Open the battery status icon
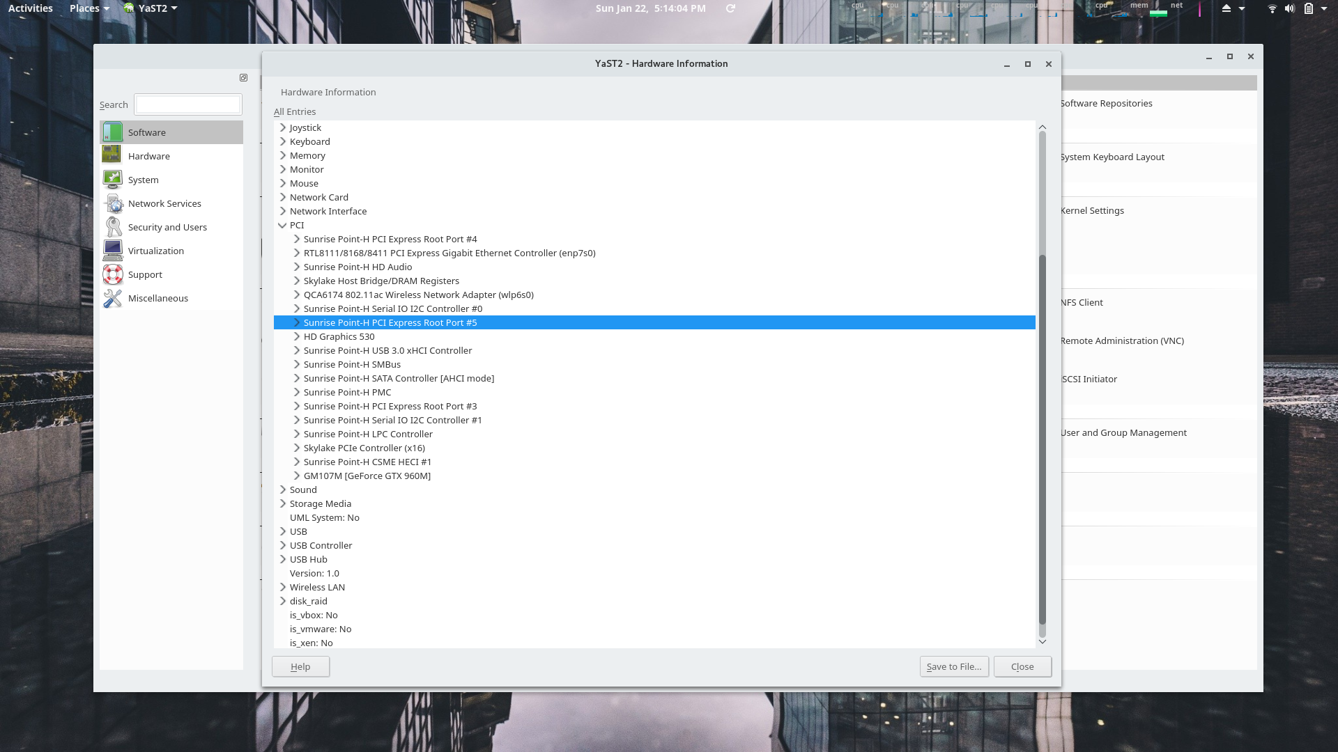Image resolution: width=1338 pixels, height=752 pixels. click(x=1308, y=8)
